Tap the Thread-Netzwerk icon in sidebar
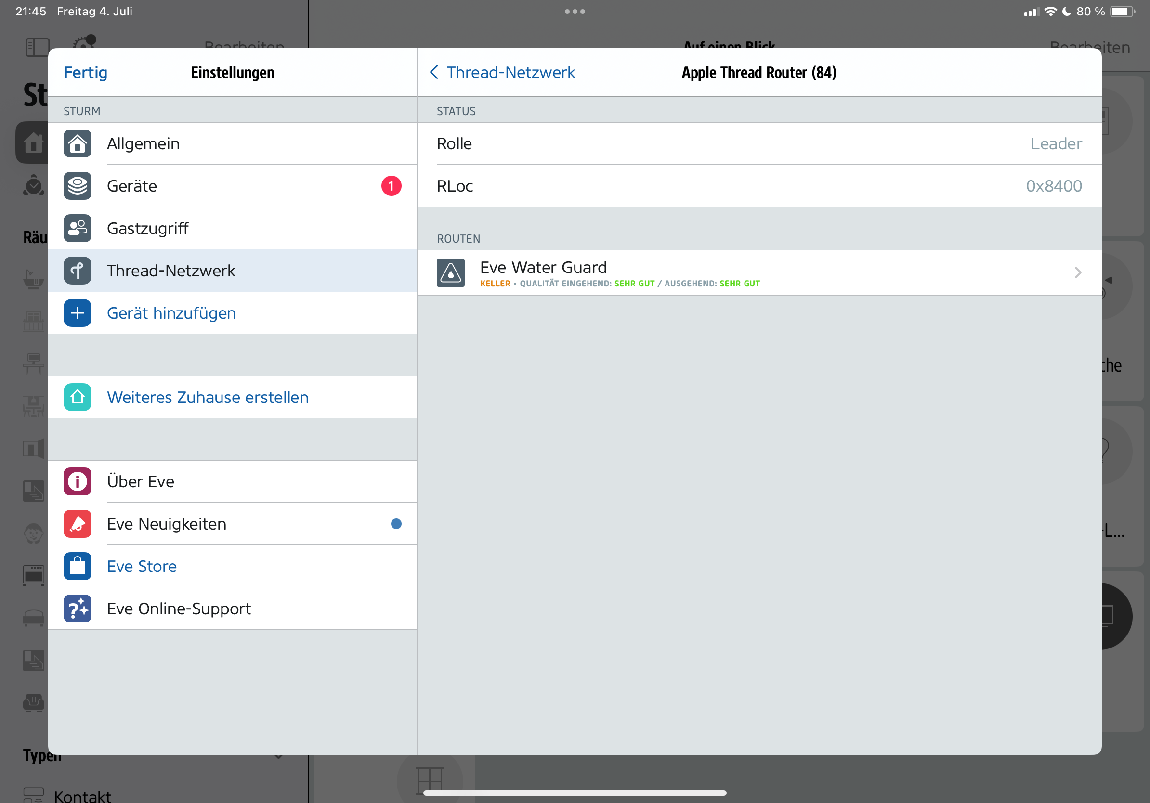The image size is (1150, 803). click(77, 271)
